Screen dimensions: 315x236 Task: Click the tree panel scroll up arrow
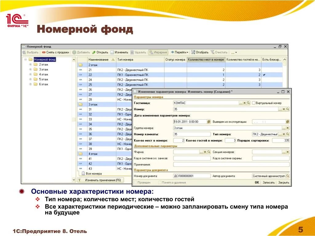(74, 60)
